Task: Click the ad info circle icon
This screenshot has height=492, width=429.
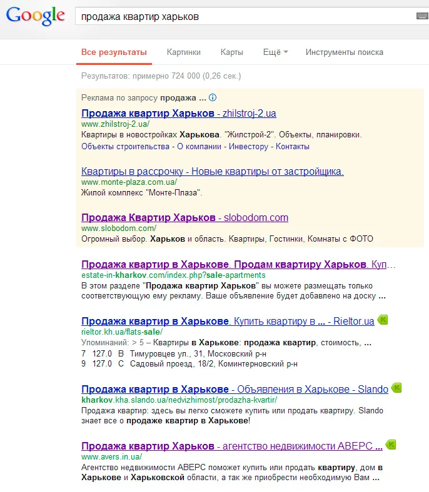Action: click(x=213, y=97)
